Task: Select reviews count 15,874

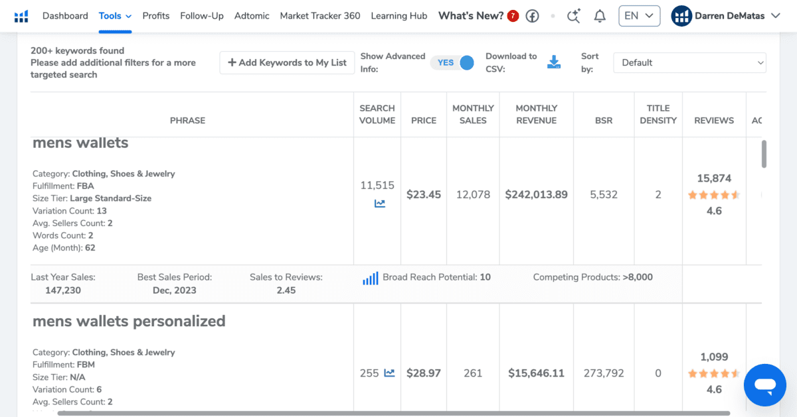Action: coord(714,178)
